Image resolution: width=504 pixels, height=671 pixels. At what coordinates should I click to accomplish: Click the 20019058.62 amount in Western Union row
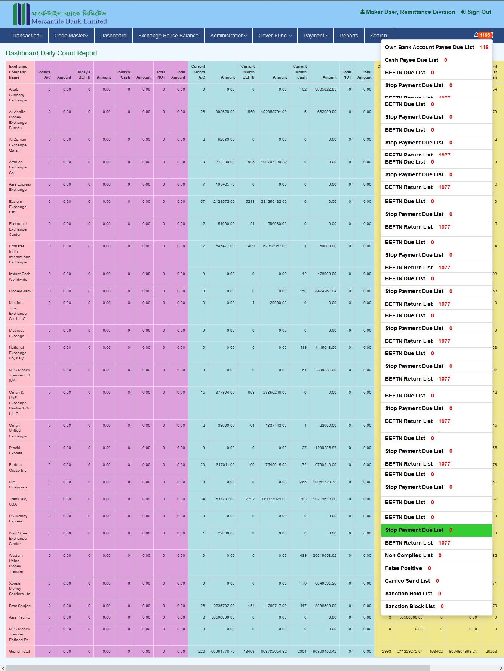[325, 556]
